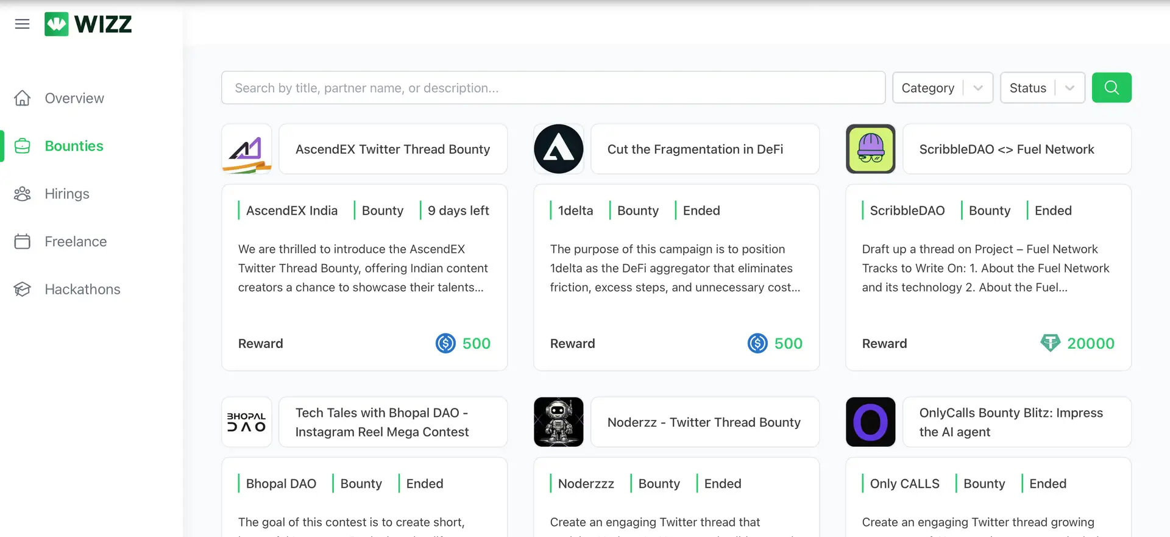This screenshot has height=537, width=1170.
Task: Click the 1delta round logo
Action: (x=559, y=149)
